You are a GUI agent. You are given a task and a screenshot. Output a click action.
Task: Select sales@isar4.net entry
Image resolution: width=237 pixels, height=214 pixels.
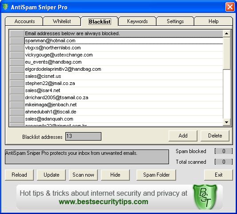coord(124,90)
